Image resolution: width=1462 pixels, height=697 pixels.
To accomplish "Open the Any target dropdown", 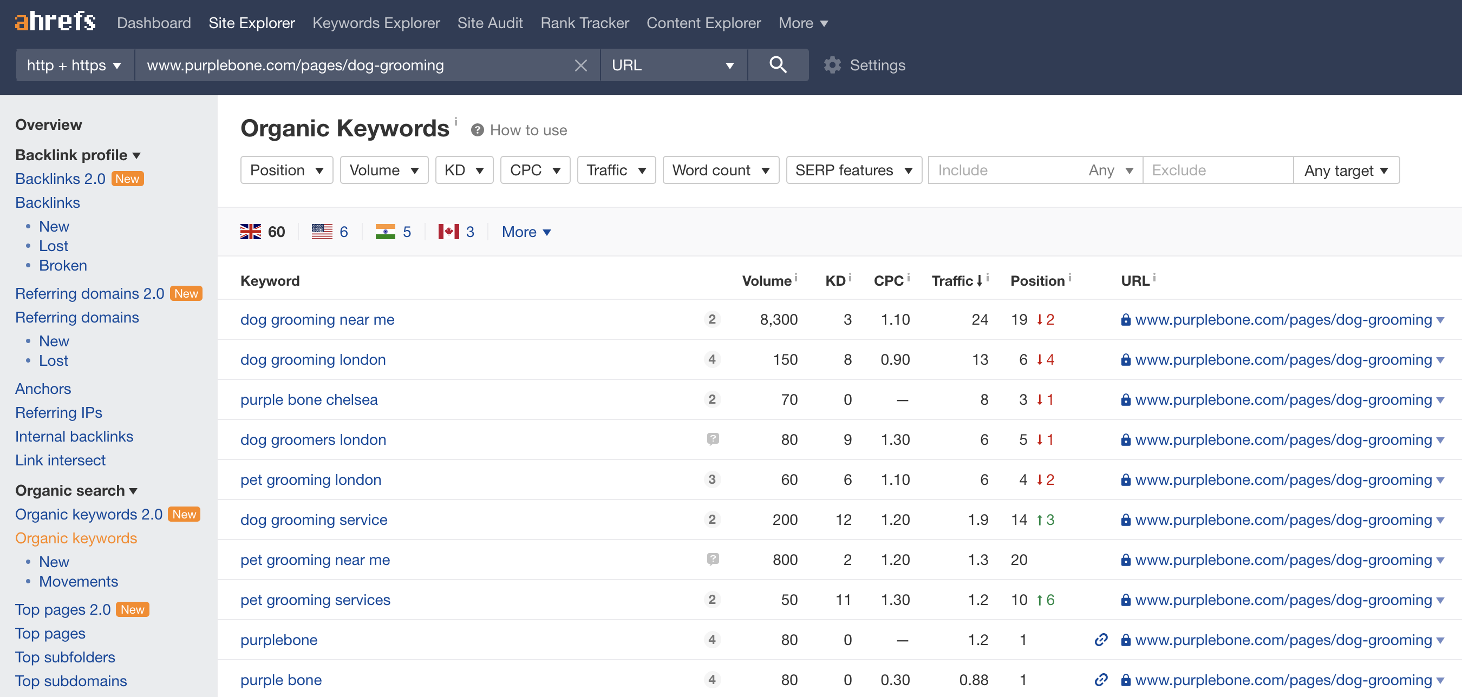I will [1346, 170].
